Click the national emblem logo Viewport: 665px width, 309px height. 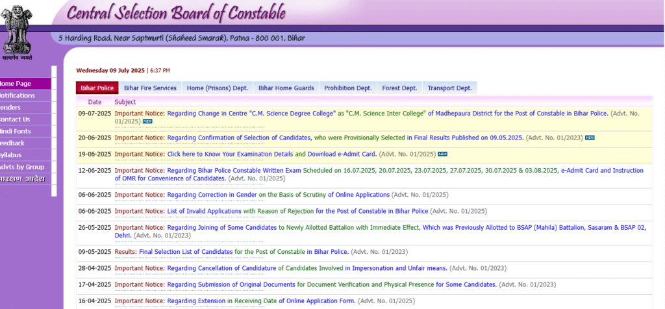17,32
